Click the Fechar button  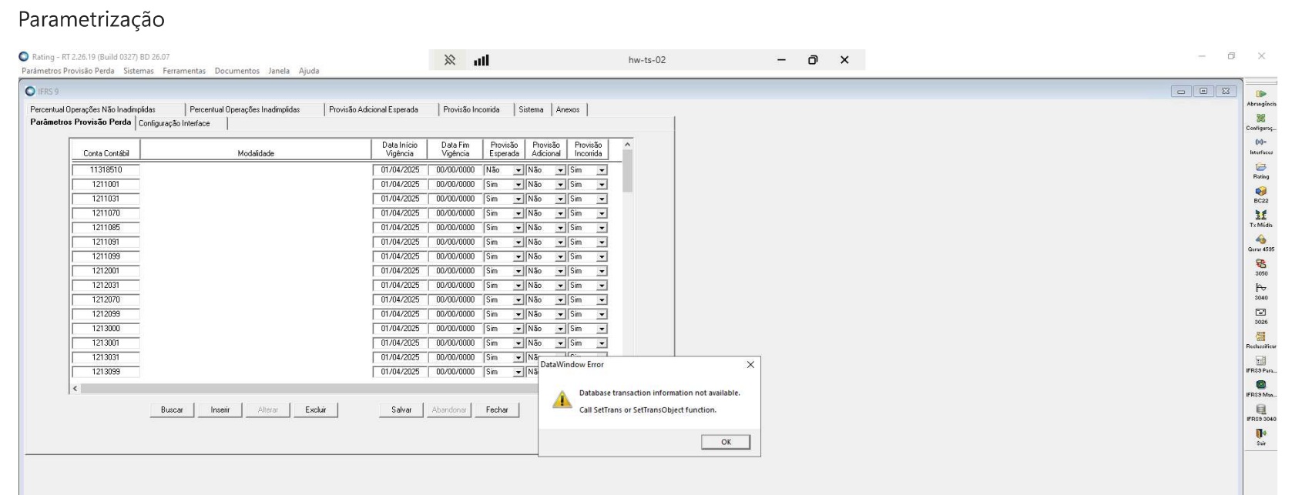(x=497, y=410)
